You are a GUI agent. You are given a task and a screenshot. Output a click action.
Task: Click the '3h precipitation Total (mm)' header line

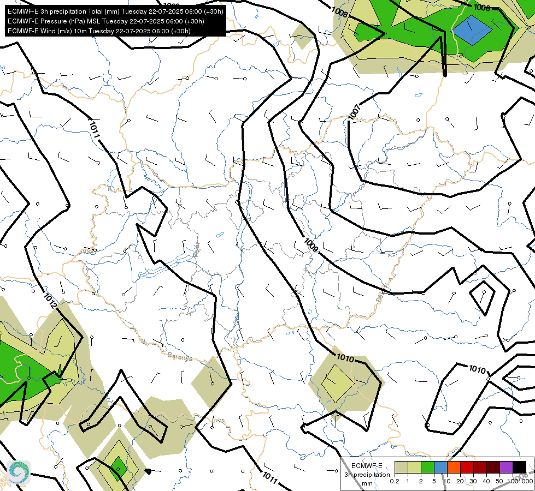pyautogui.click(x=115, y=11)
